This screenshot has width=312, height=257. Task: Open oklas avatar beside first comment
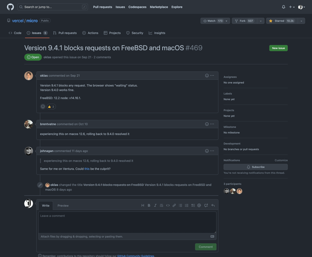29,76
